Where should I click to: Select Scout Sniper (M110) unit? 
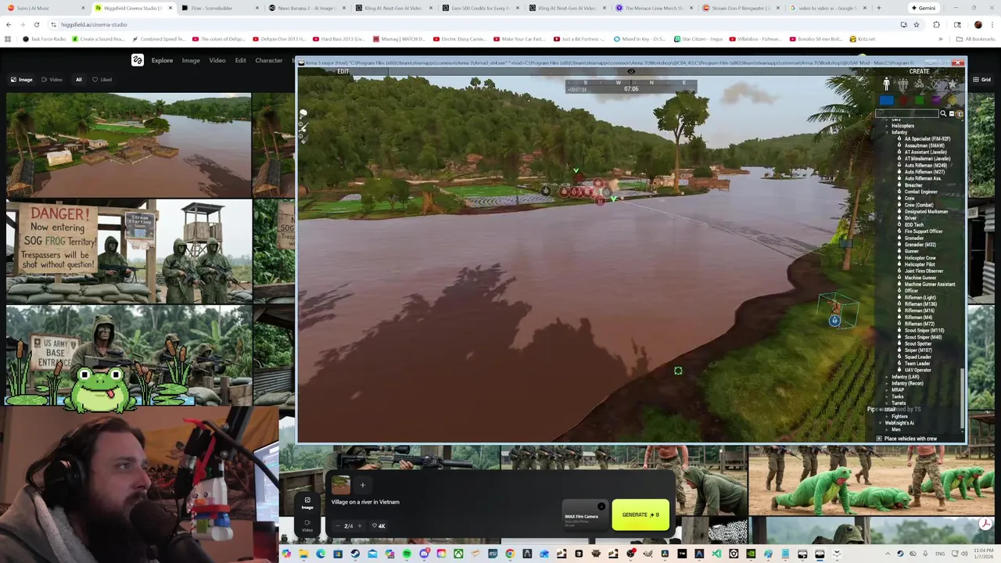924,330
